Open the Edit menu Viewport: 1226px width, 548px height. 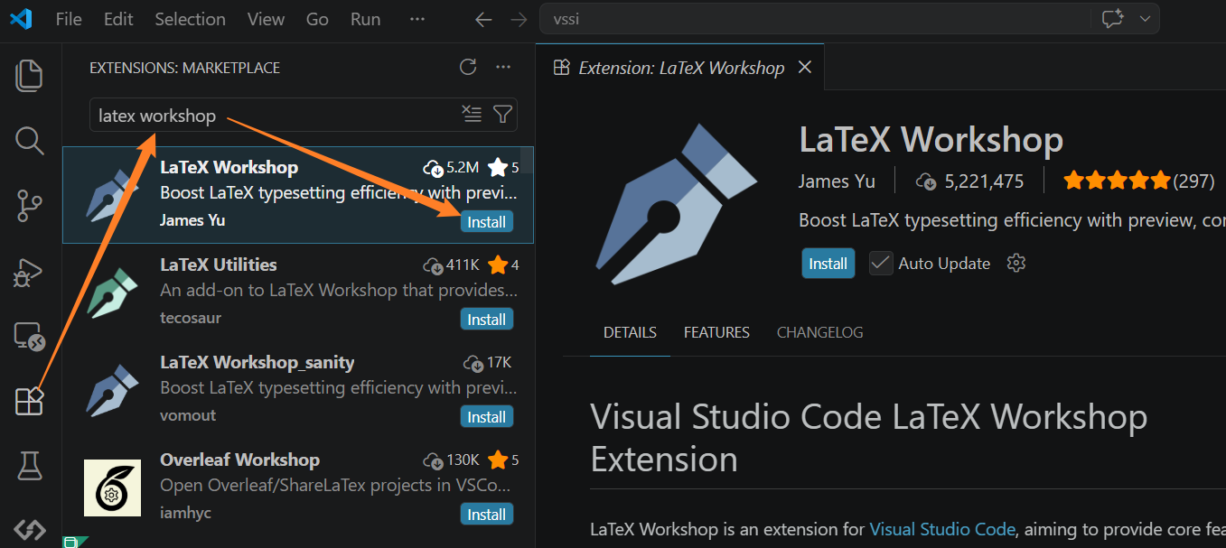tap(117, 19)
